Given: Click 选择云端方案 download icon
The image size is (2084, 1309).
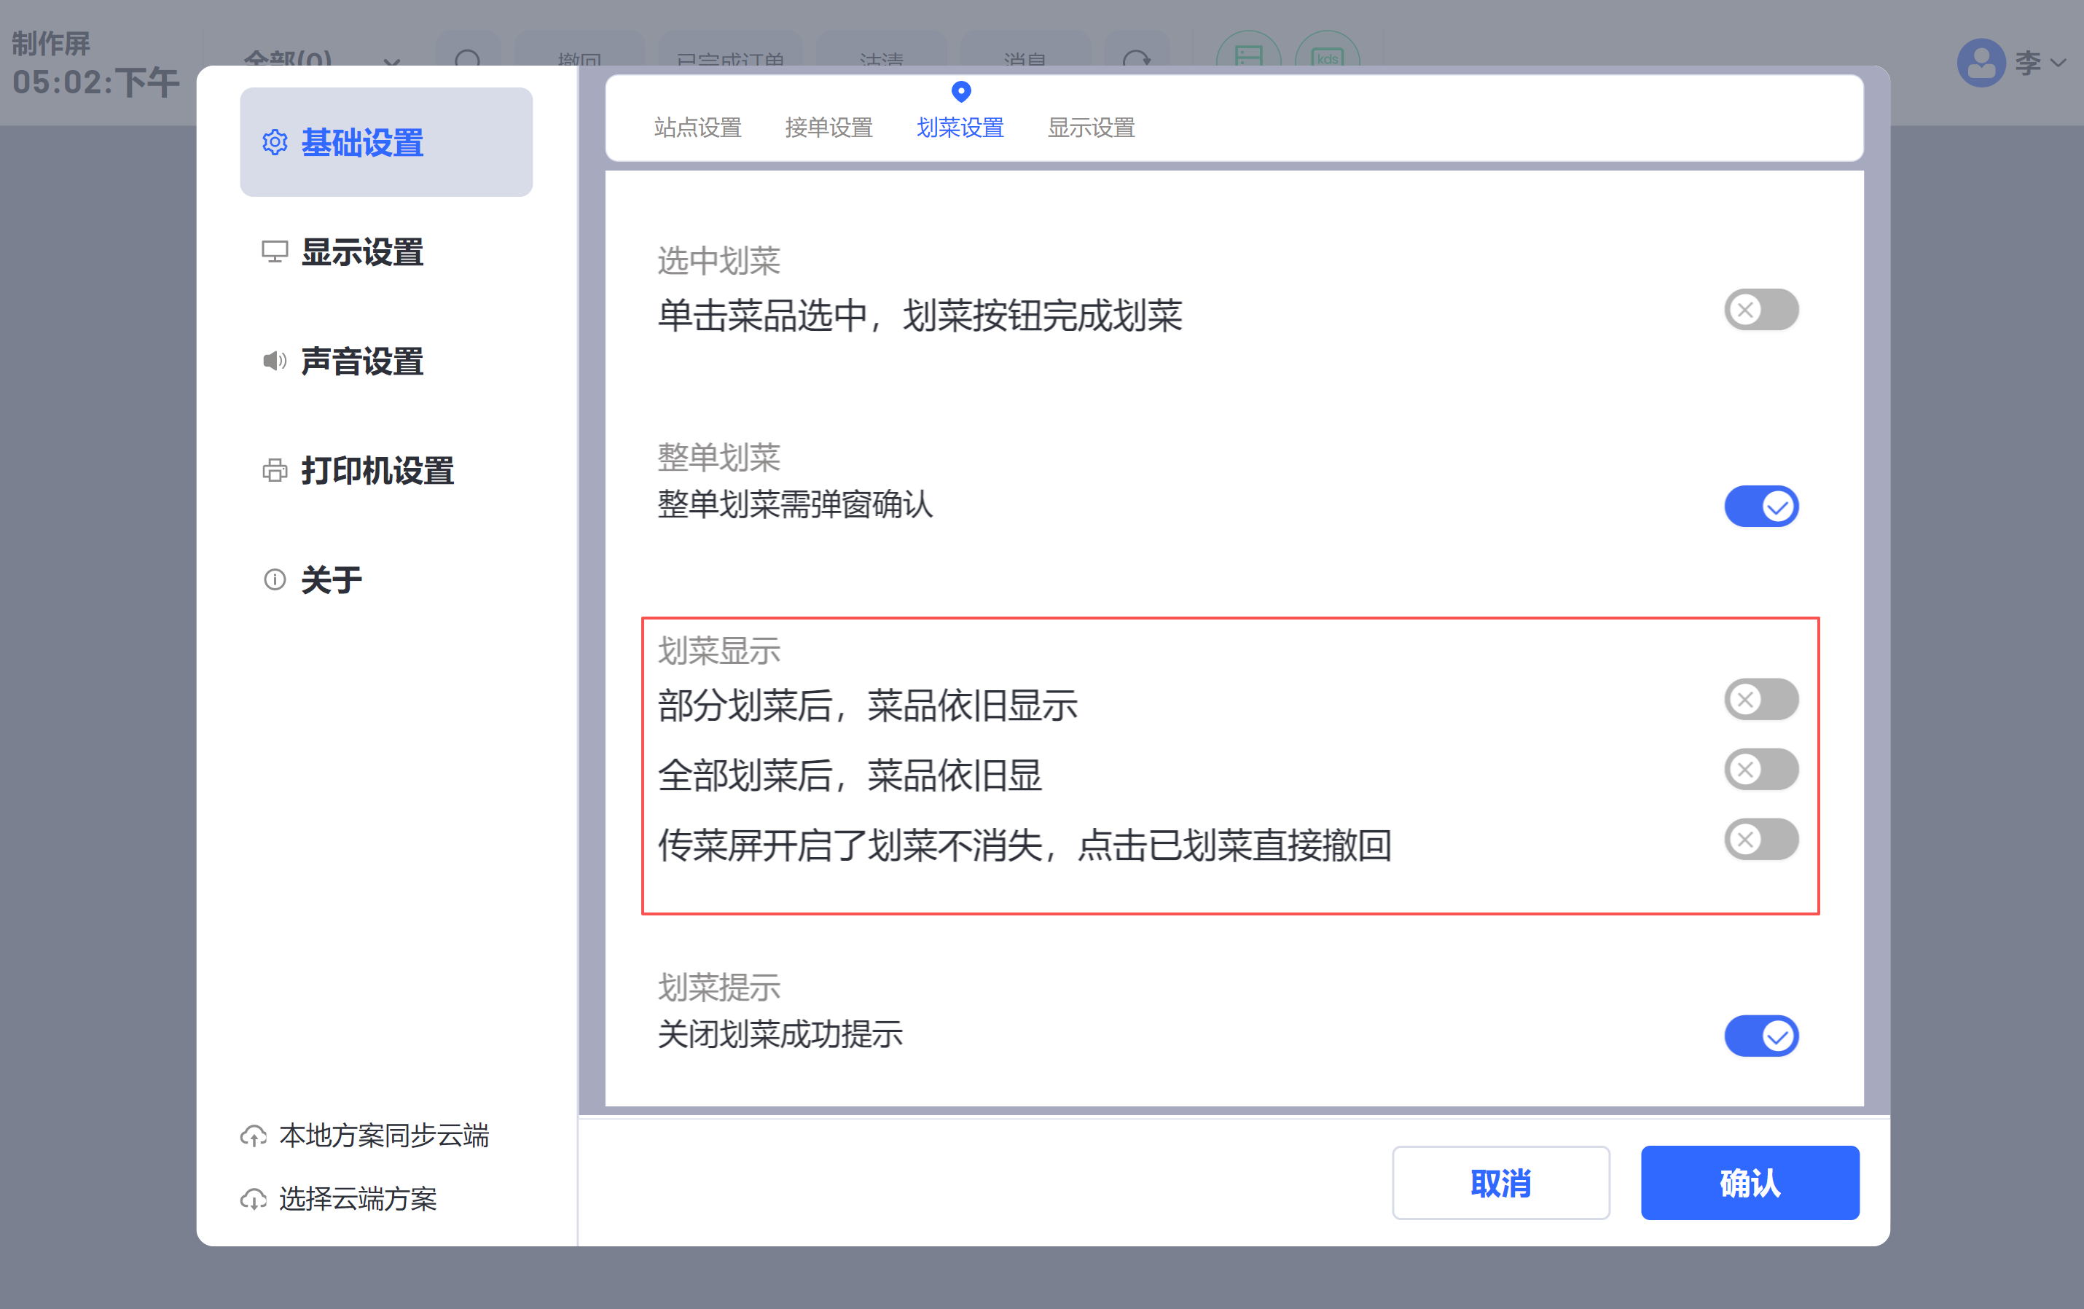Looking at the screenshot, I should [x=254, y=1199].
